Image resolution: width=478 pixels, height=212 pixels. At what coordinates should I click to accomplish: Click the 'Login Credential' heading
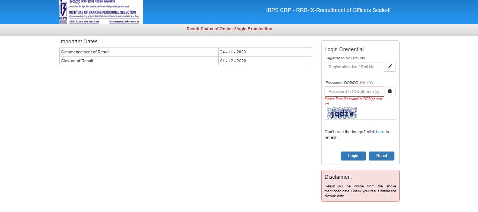tap(344, 49)
